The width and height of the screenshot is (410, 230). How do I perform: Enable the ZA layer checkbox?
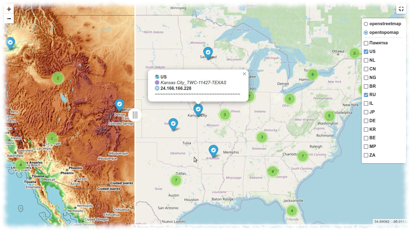tap(366, 155)
